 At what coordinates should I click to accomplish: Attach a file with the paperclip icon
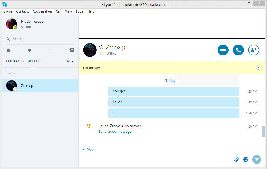tap(236, 159)
